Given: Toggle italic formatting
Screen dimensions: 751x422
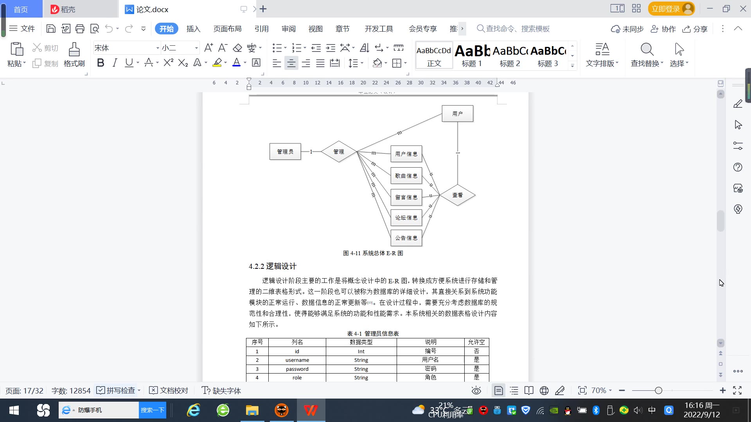Looking at the screenshot, I should pyautogui.click(x=115, y=63).
